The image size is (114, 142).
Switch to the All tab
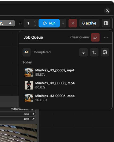(26, 52)
